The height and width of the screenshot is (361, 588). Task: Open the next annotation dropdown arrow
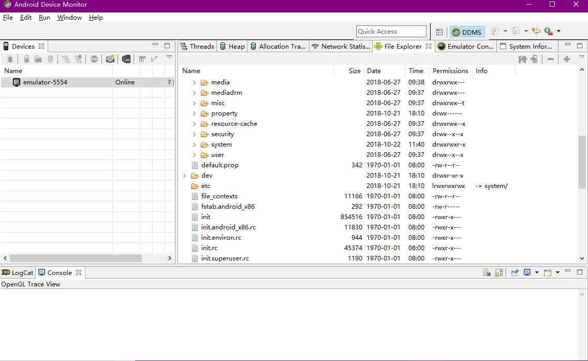click(x=505, y=31)
